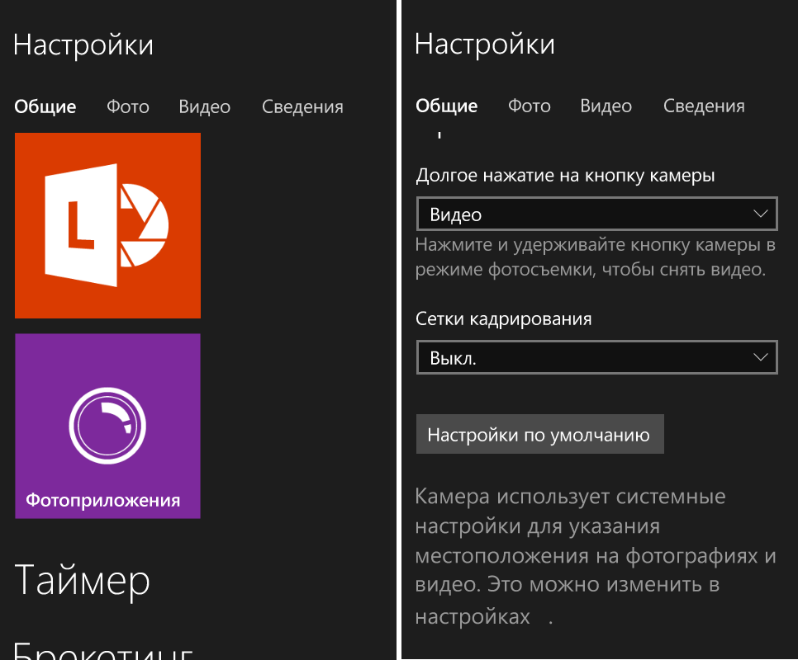
Task: Open Сведения tab in the left panel
Action: [302, 107]
